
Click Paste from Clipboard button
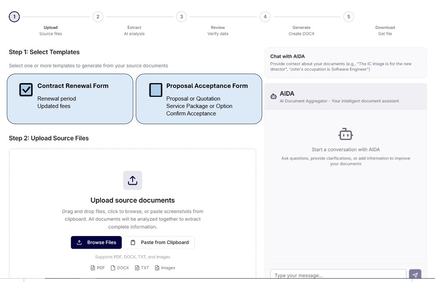[x=160, y=243]
